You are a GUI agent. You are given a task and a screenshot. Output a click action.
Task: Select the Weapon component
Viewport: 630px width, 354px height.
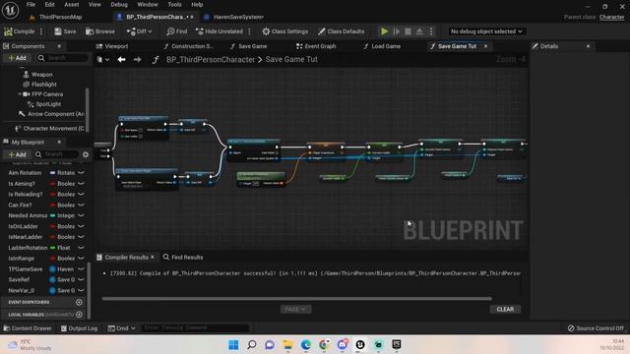pyautogui.click(x=41, y=75)
